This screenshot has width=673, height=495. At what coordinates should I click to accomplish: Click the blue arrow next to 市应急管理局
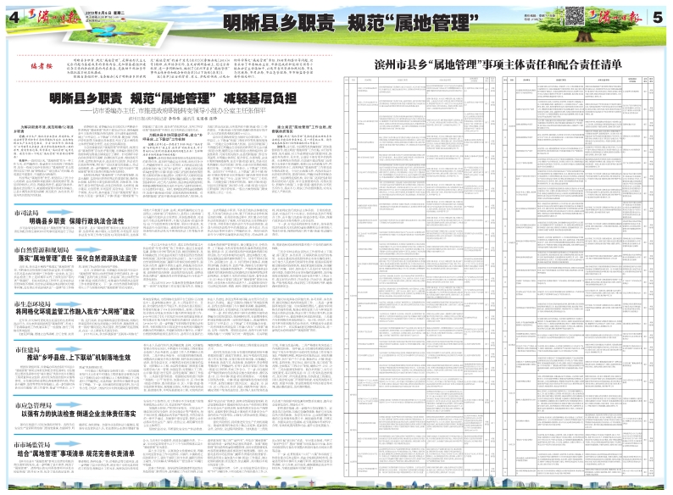[68, 405]
